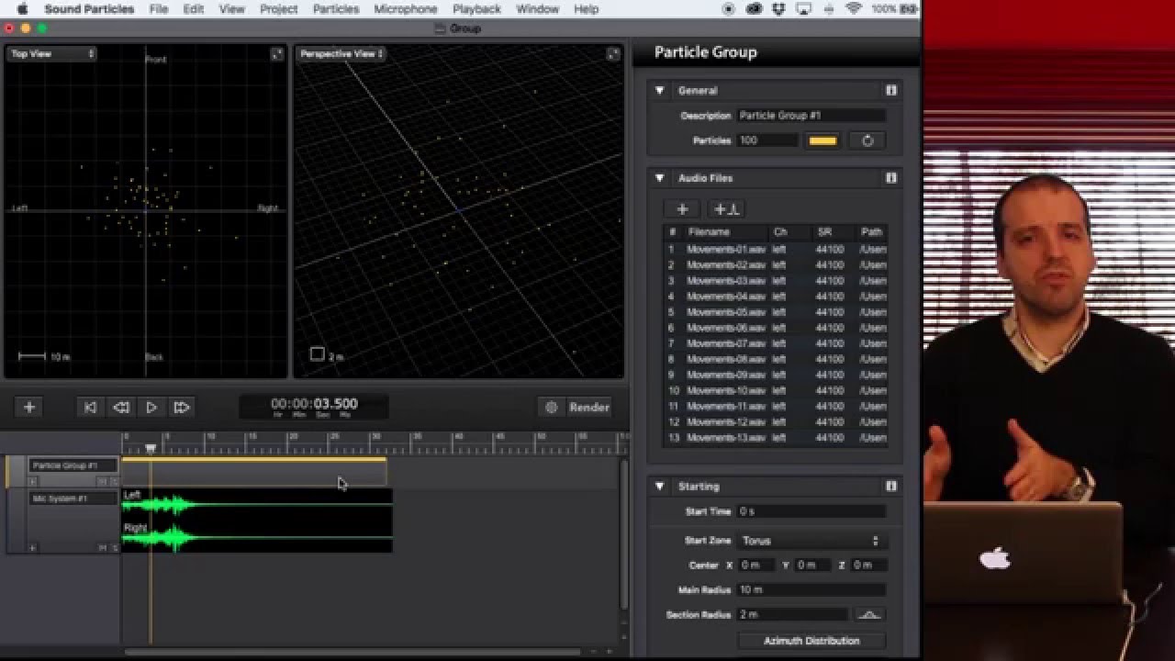Open the Microphone menu
Image resolution: width=1175 pixels, height=661 pixels.
[x=406, y=9]
